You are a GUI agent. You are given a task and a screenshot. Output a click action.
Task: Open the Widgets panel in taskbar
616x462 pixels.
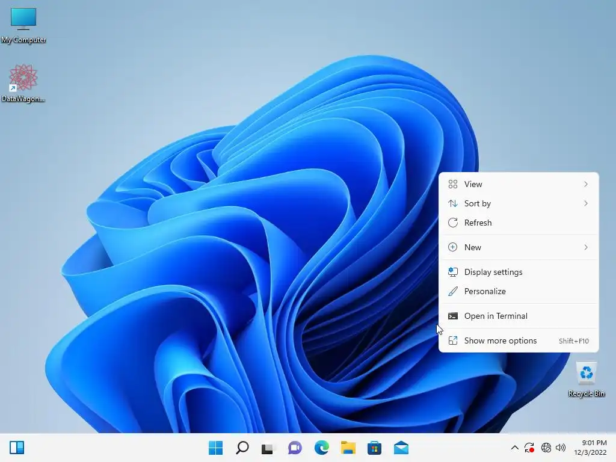coord(17,448)
